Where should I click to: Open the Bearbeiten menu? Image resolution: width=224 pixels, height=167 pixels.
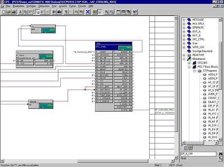[19, 6]
